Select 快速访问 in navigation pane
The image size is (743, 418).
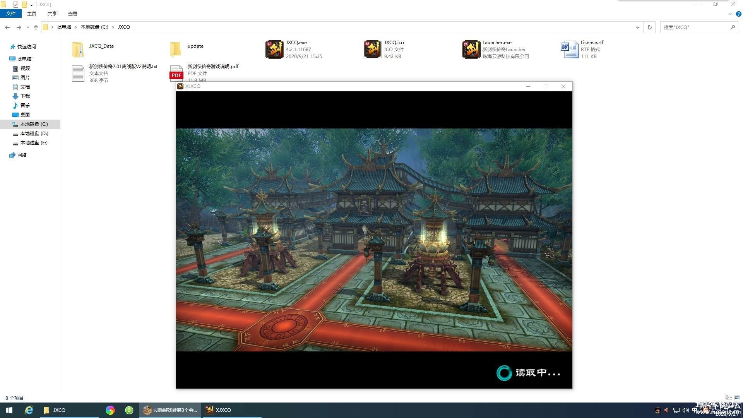pos(26,46)
